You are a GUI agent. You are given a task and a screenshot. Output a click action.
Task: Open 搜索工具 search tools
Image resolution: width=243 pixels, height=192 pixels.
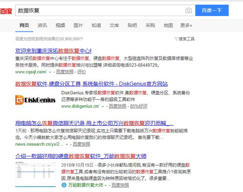point(186,39)
